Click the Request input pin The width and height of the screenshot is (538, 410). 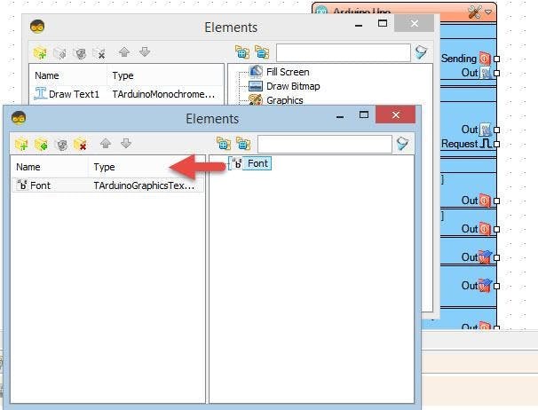click(496, 144)
